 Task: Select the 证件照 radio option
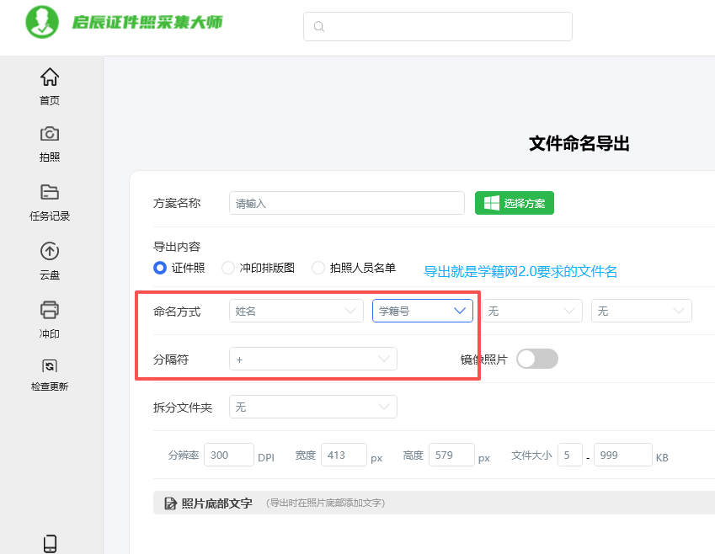160,268
